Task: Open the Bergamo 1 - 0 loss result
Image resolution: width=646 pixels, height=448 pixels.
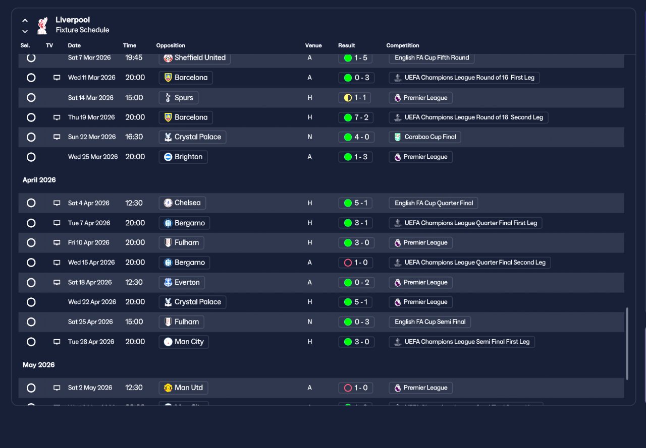Action: tap(356, 263)
